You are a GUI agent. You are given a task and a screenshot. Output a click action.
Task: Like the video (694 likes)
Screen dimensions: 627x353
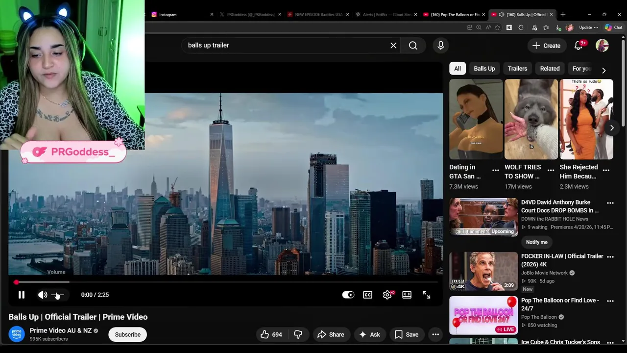click(x=271, y=334)
